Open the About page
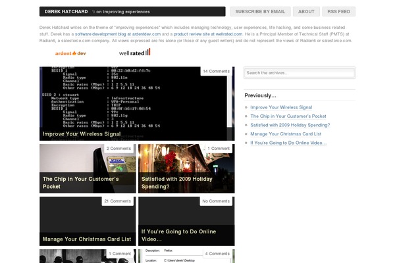 [x=306, y=12]
